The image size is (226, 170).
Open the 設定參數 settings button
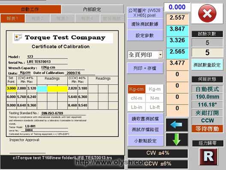click(x=145, y=36)
